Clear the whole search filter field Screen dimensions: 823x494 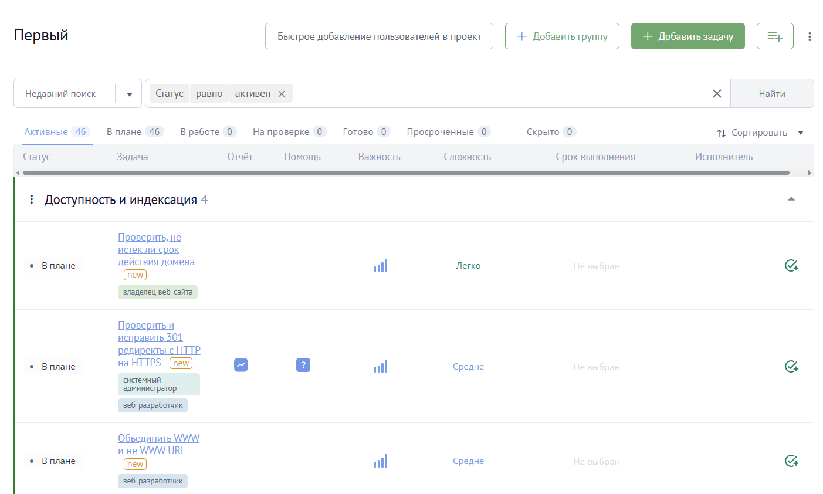717,94
